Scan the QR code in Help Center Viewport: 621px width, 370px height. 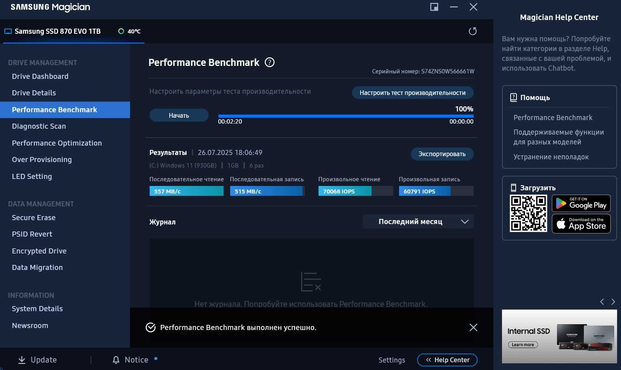528,213
